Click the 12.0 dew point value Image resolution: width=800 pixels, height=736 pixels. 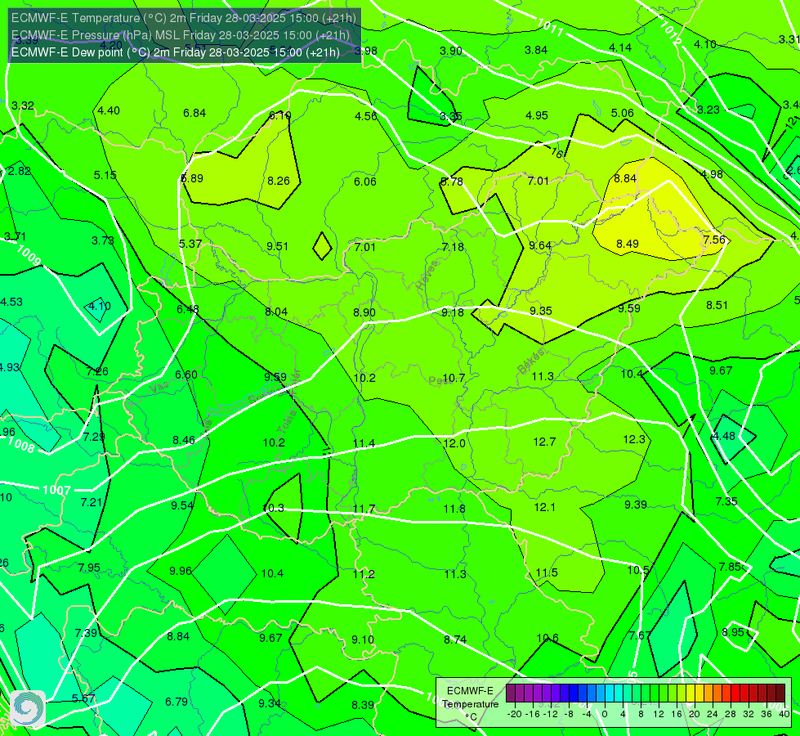pyautogui.click(x=454, y=443)
